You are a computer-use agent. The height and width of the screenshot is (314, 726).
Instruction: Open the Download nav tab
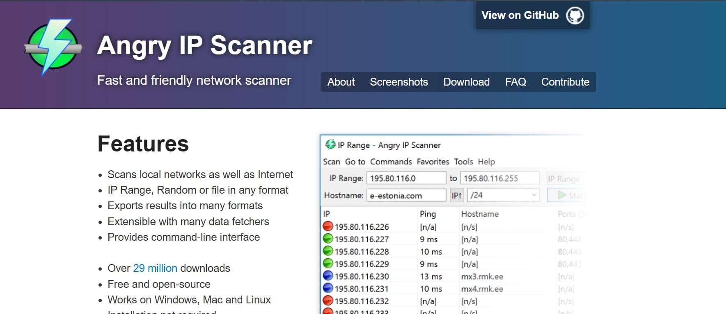click(x=466, y=82)
